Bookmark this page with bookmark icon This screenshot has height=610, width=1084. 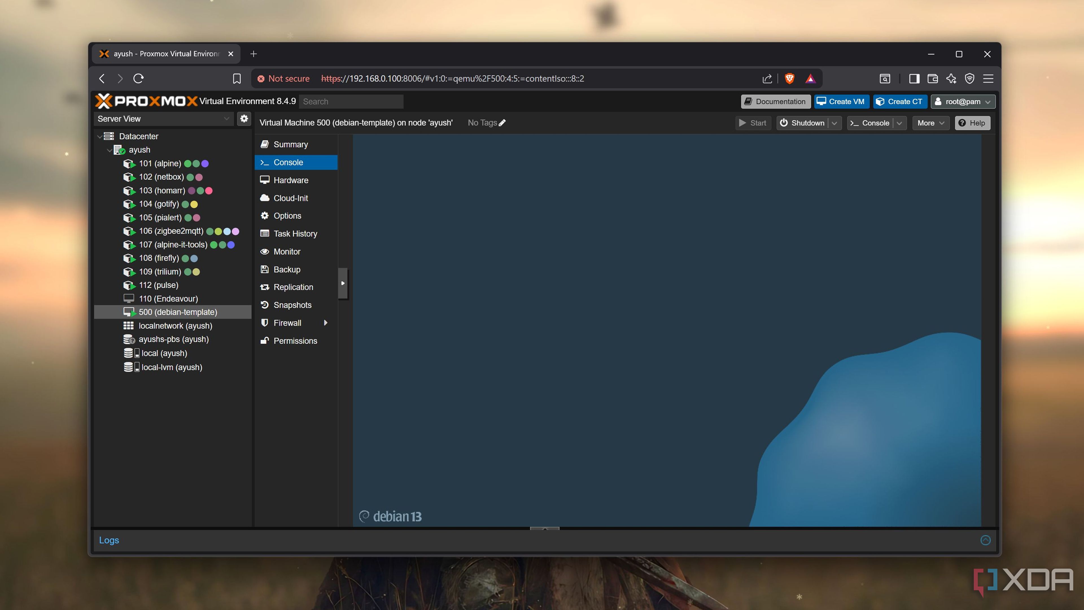237,79
